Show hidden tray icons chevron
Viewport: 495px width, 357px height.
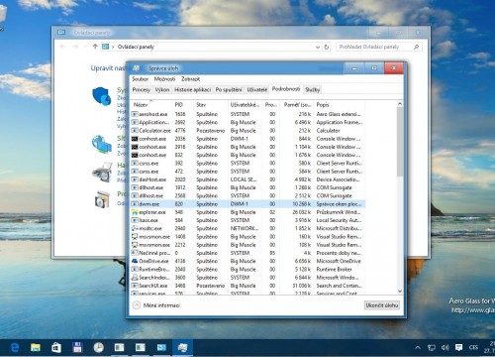(x=418, y=347)
